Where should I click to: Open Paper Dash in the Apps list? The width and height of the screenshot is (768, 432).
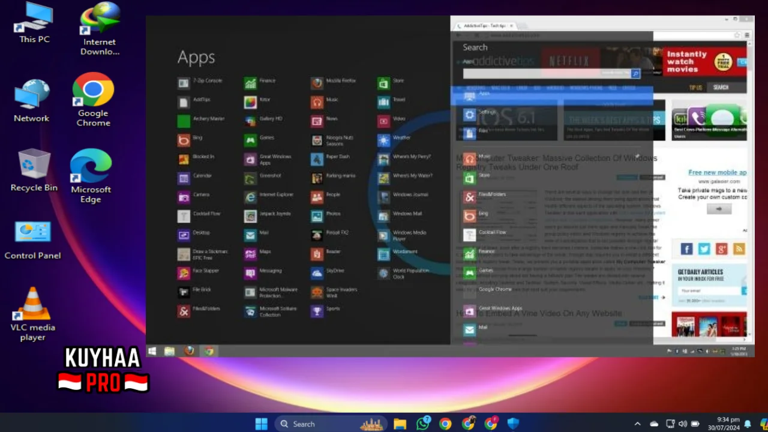pos(331,158)
